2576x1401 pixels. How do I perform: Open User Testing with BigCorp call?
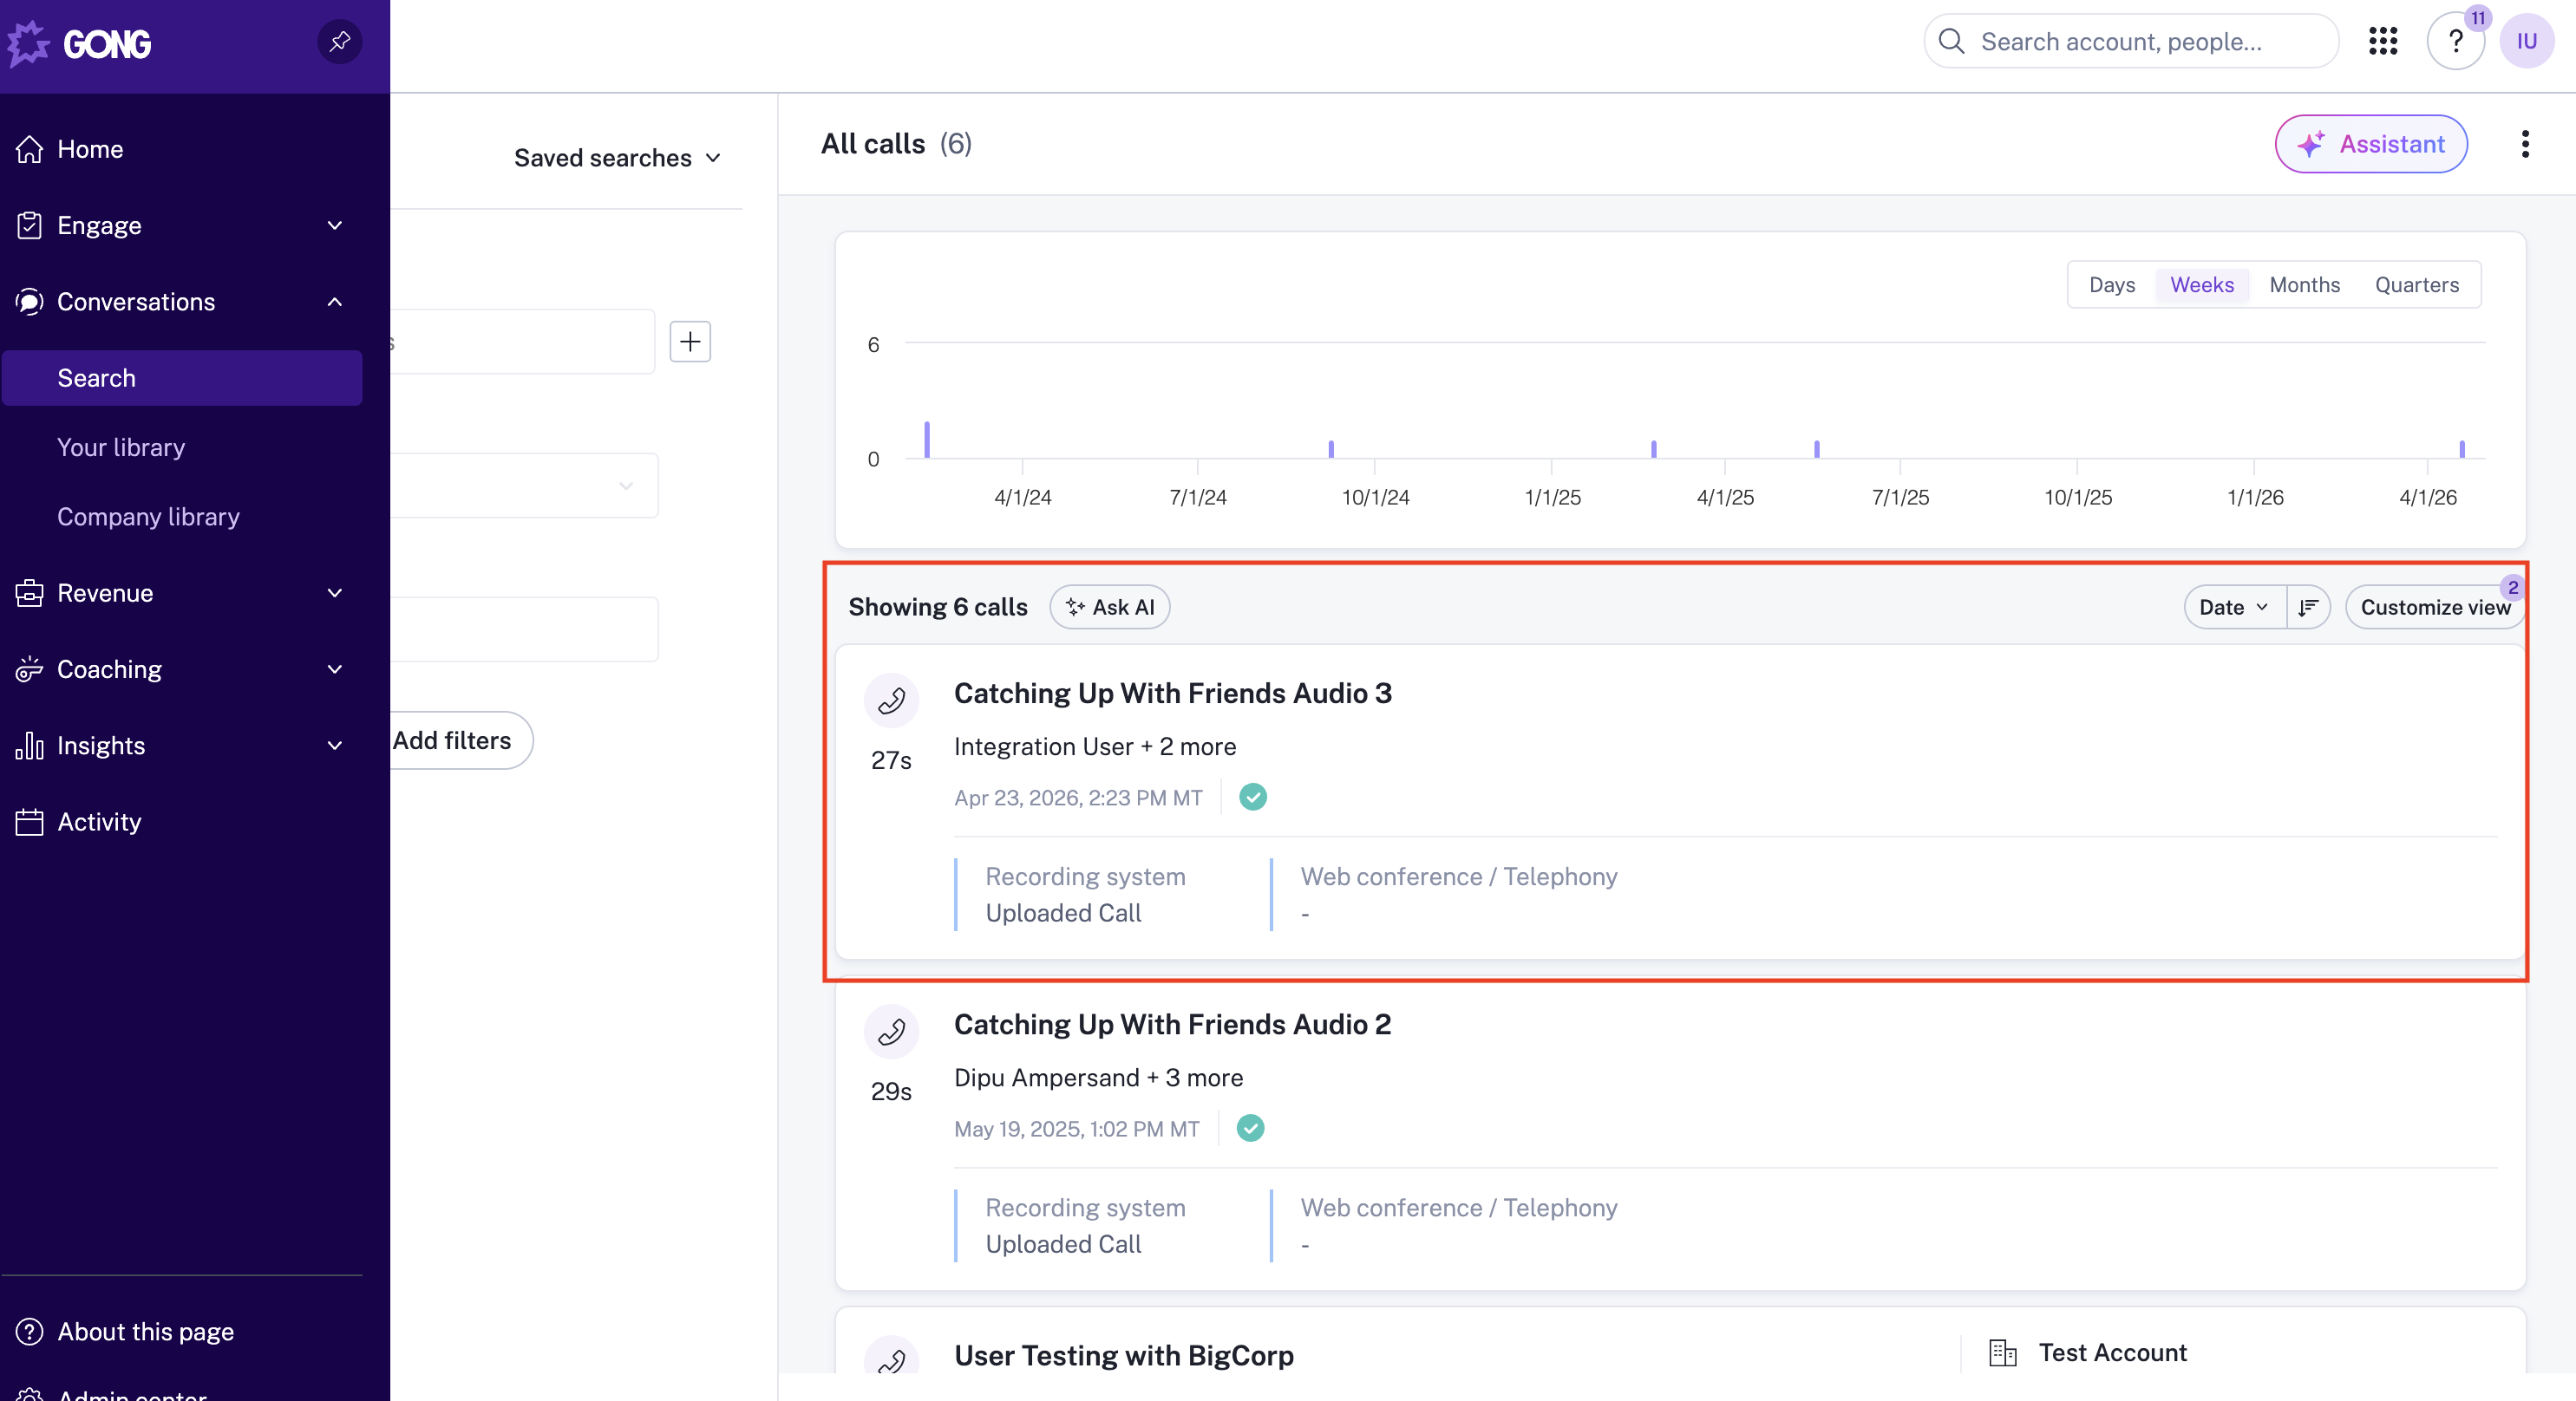click(1124, 1355)
